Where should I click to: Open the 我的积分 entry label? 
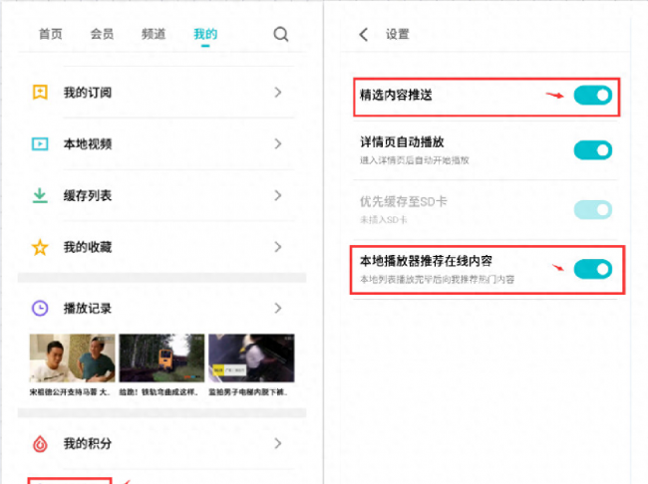(x=88, y=444)
